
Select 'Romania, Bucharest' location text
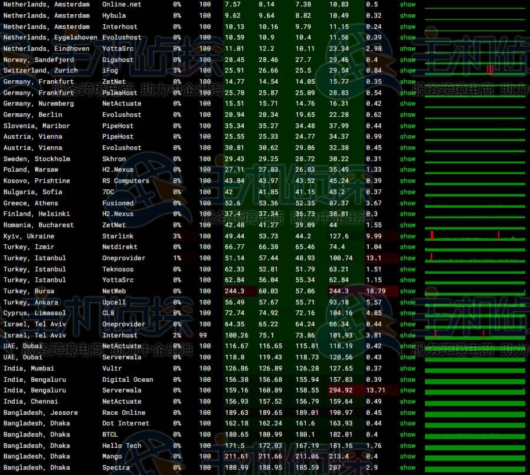click(38, 225)
